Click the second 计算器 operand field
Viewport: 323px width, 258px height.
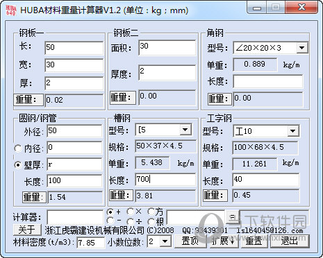[x=196, y=217]
